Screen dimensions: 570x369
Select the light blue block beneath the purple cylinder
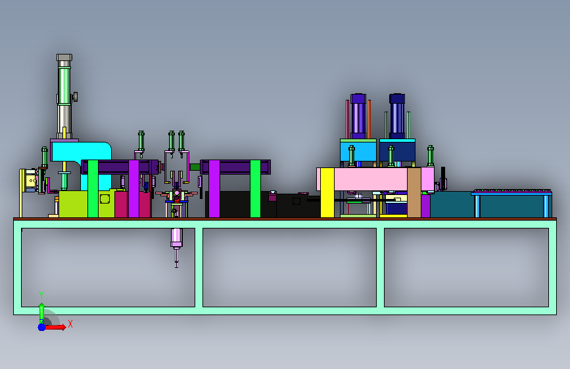click(358, 151)
